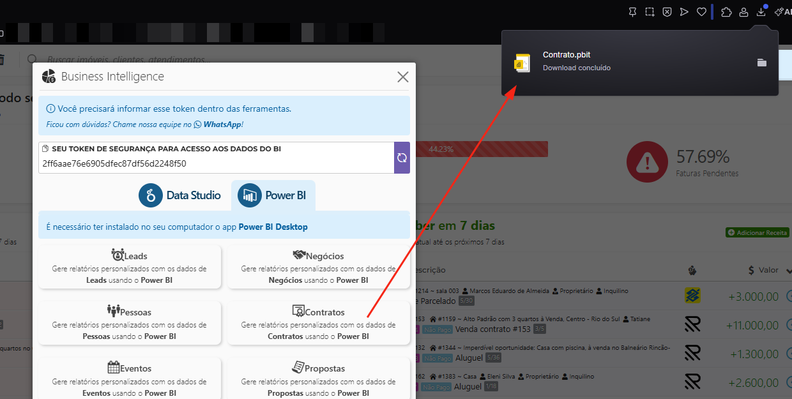Click the pin icon in browser toolbar
Image resolution: width=792 pixels, height=399 pixels.
632,12
